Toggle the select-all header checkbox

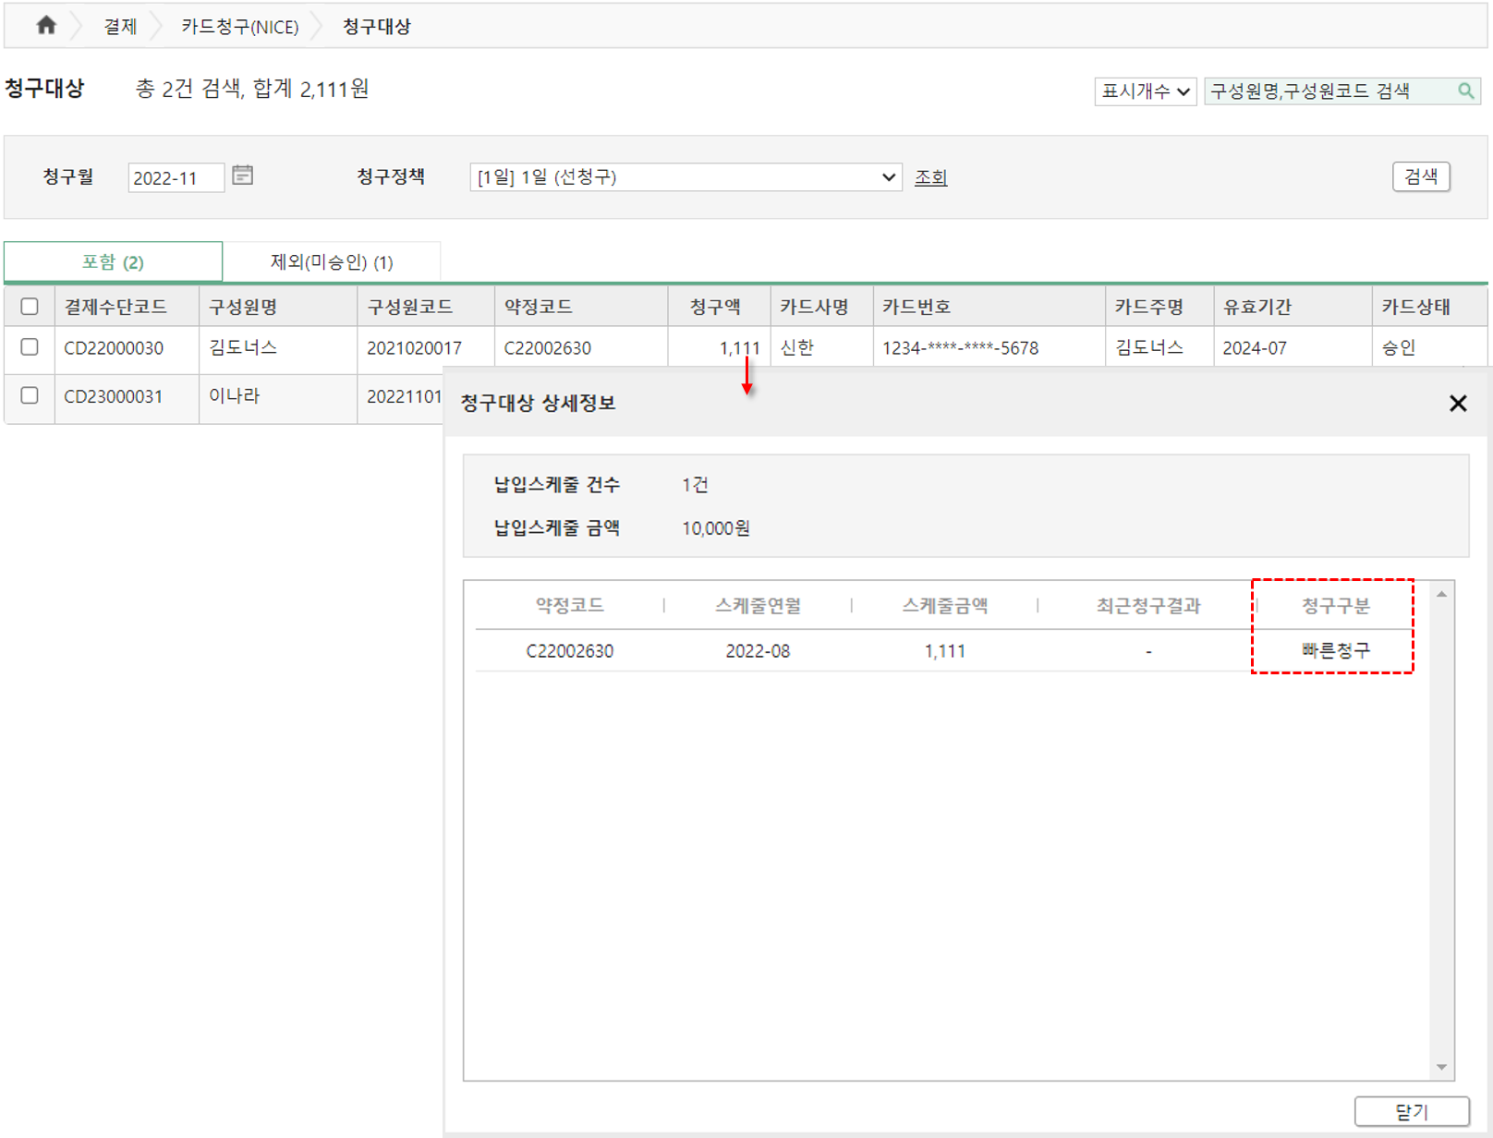(x=30, y=307)
